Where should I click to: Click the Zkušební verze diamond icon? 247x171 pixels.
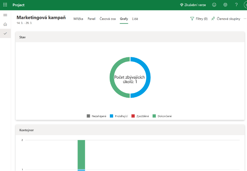(182, 5)
